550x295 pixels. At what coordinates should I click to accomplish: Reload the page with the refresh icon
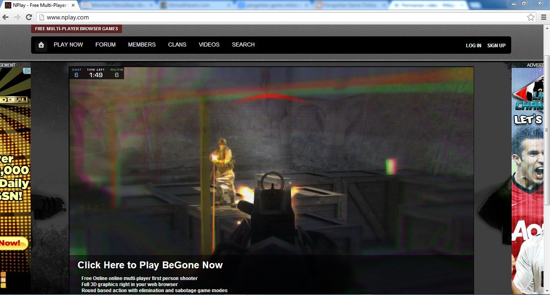[x=28, y=17]
